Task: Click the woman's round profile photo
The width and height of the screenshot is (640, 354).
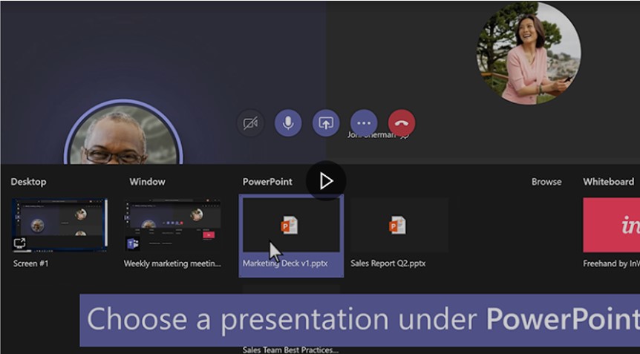Action: coord(529,53)
